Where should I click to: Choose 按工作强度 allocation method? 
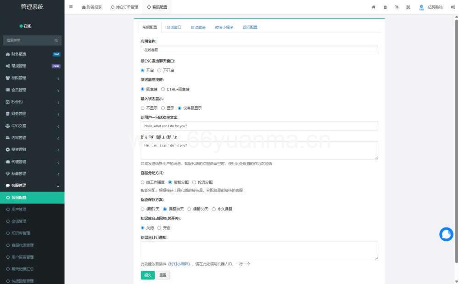[143, 182]
